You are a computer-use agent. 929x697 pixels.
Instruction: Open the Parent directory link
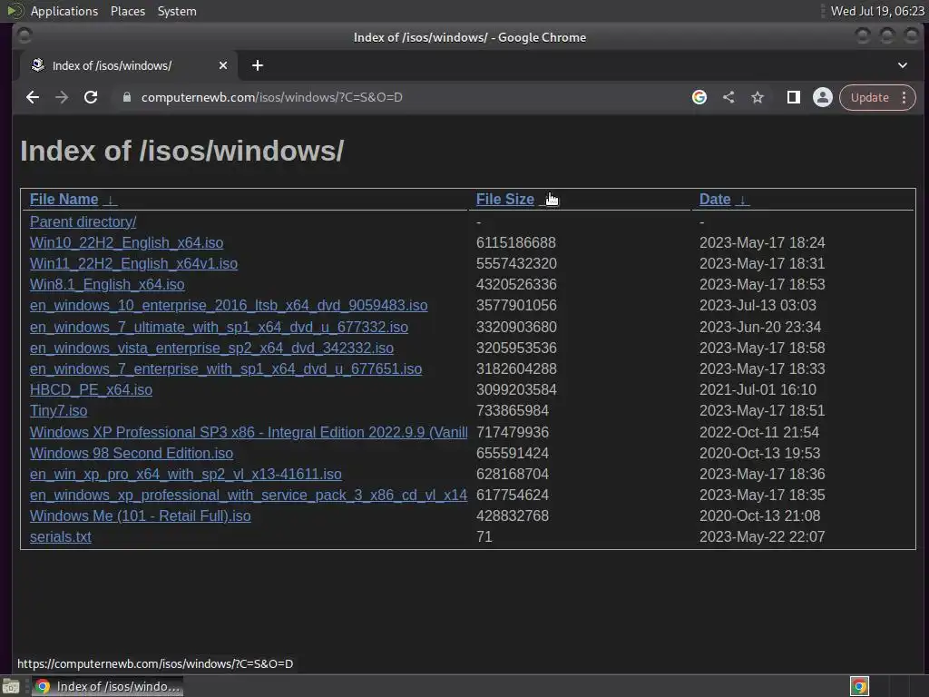[83, 221]
